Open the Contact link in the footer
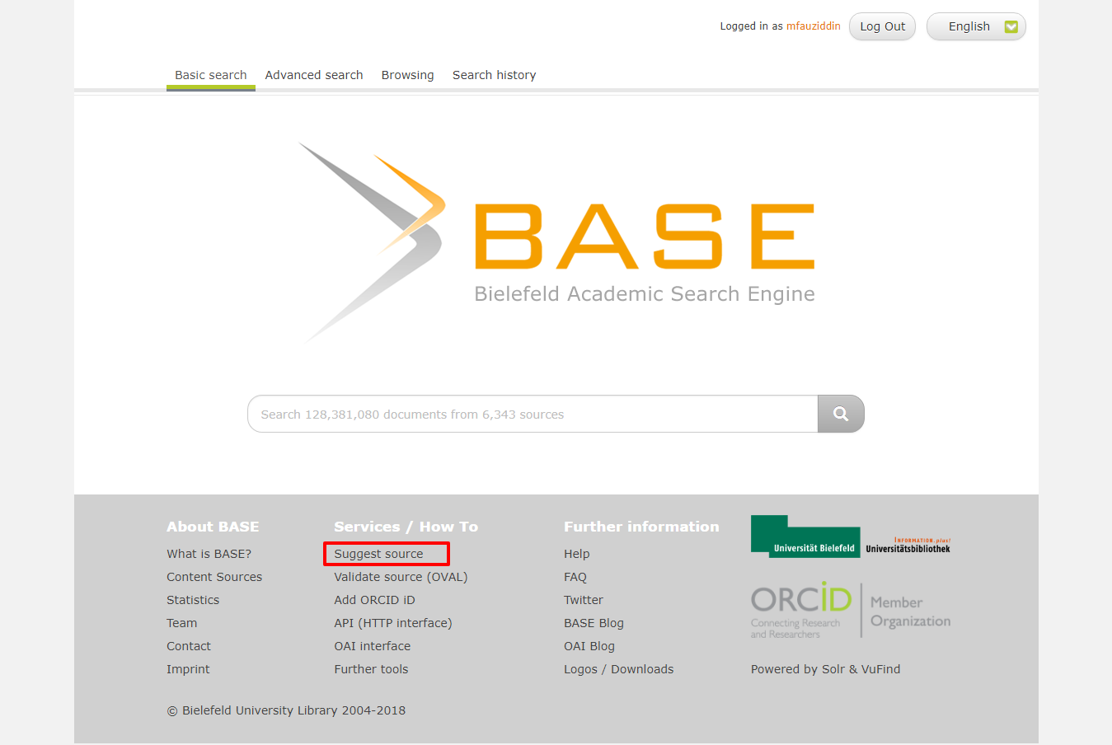The image size is (1112, 745). click(x=189, y=646)
